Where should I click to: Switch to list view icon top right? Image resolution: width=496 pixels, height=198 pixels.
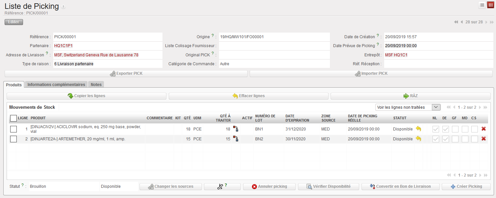click(482, 5)
